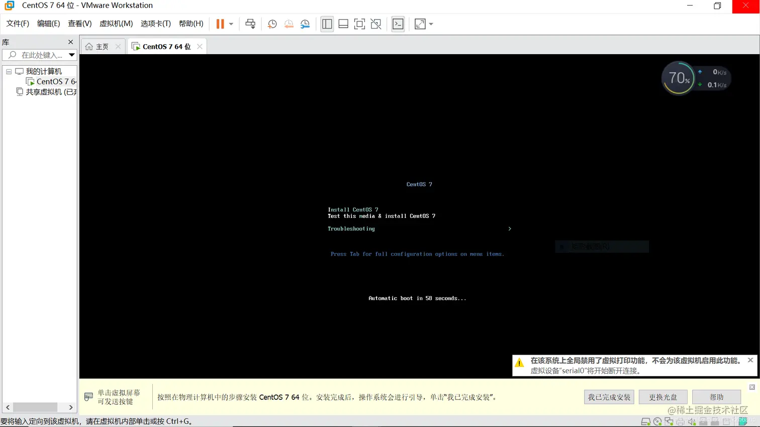
Task: Switch to the 主页 home tab
Action: click(x=102, y=46)
